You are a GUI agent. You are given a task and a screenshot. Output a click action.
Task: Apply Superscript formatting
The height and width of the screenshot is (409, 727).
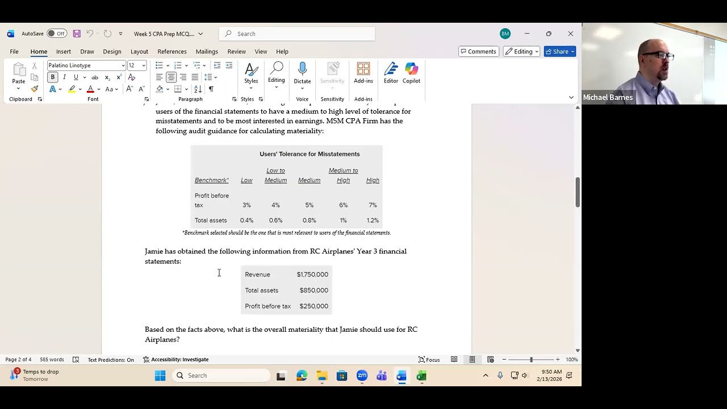(118, 77)
